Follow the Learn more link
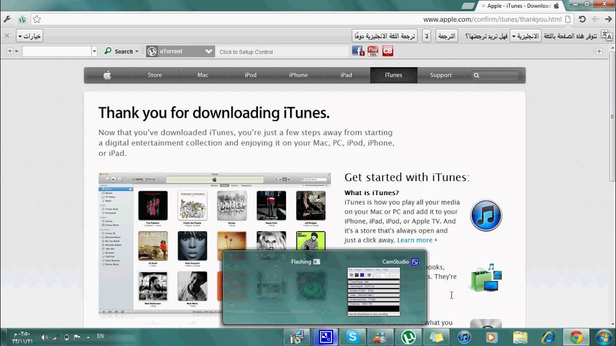The height and width of the screenshot is (346, 616). pos(417,240)
